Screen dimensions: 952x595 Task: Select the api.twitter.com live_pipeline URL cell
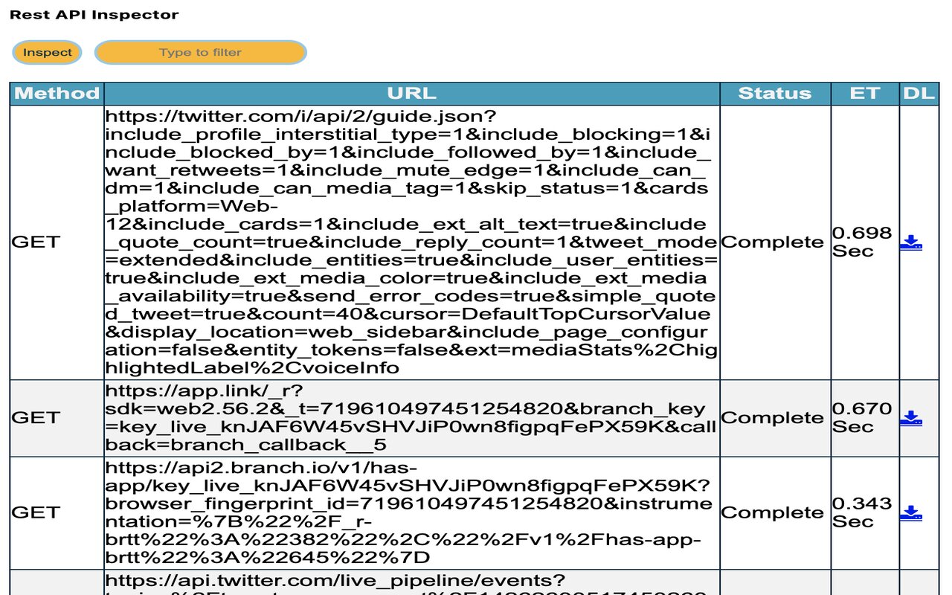[x=412, y=582]
